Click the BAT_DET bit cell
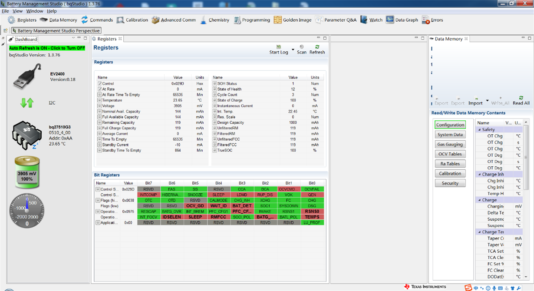The height and width of the screenshot is (291, 534). [242, 206]
